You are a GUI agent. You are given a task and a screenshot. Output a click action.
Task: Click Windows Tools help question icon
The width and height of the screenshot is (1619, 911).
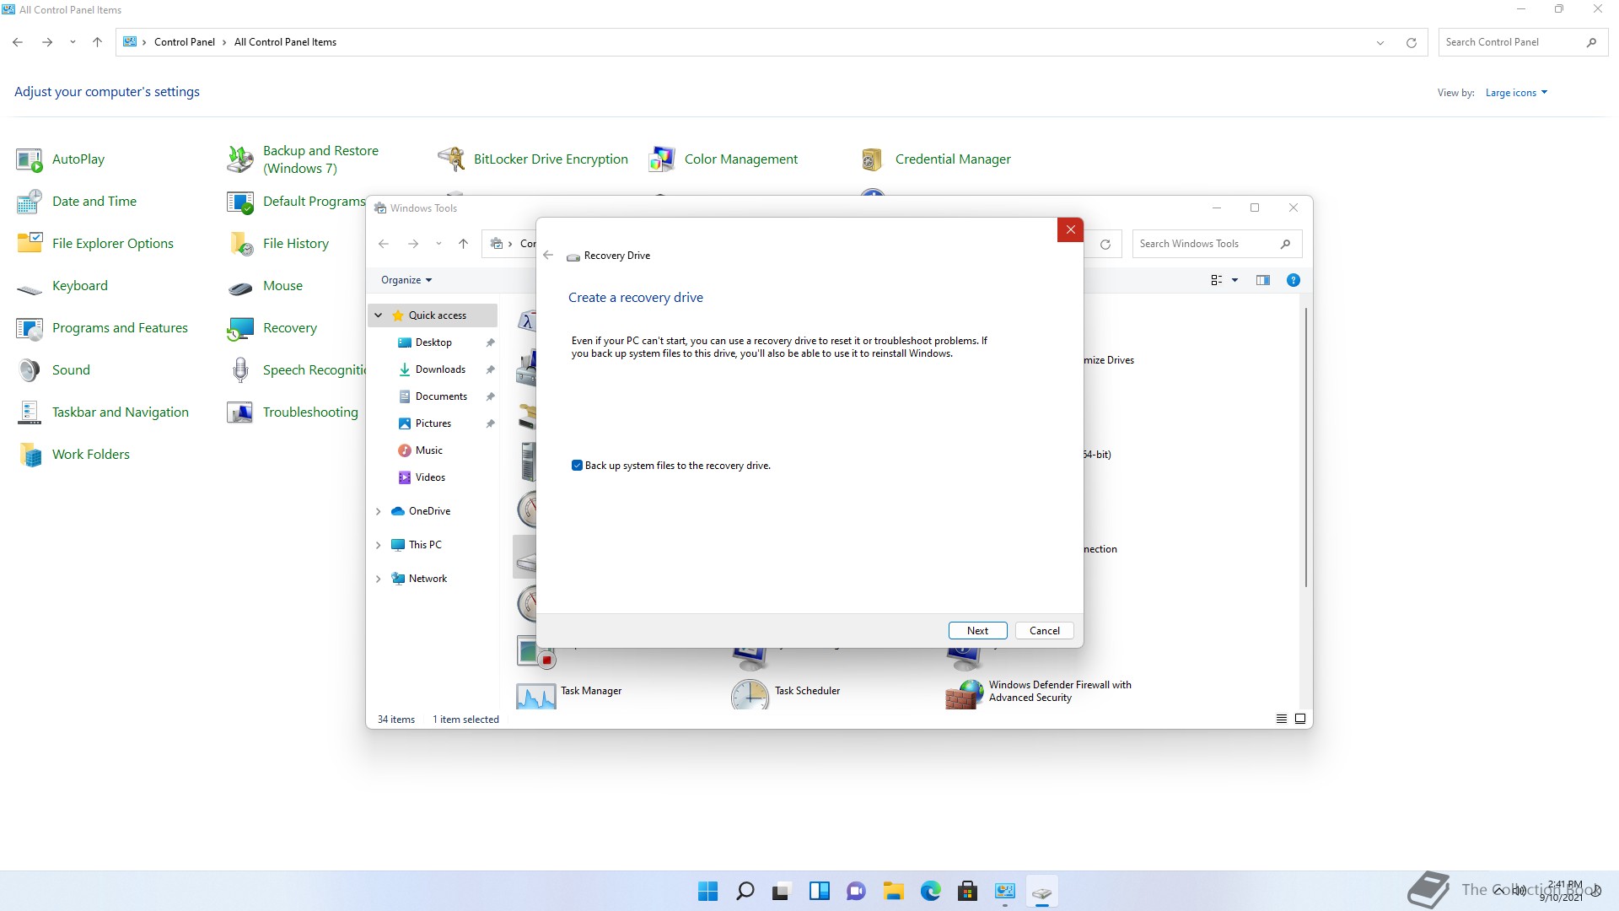1293,280
